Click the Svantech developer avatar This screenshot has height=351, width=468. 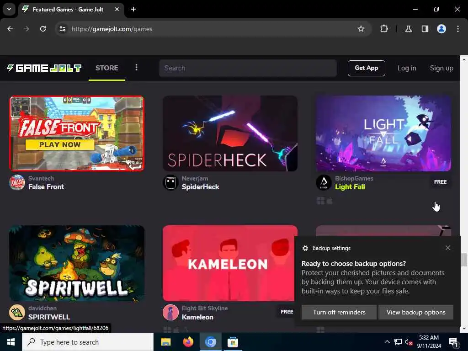pos(17,182)
